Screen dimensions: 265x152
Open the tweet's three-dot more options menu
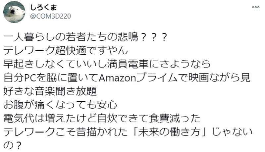(255, 7)
